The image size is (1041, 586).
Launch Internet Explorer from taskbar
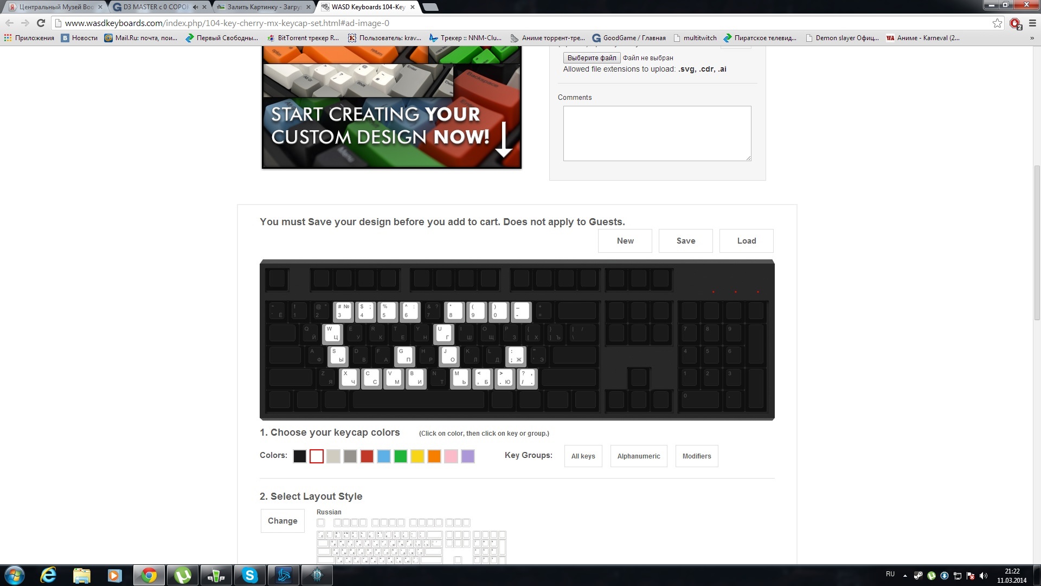[48, 575]
